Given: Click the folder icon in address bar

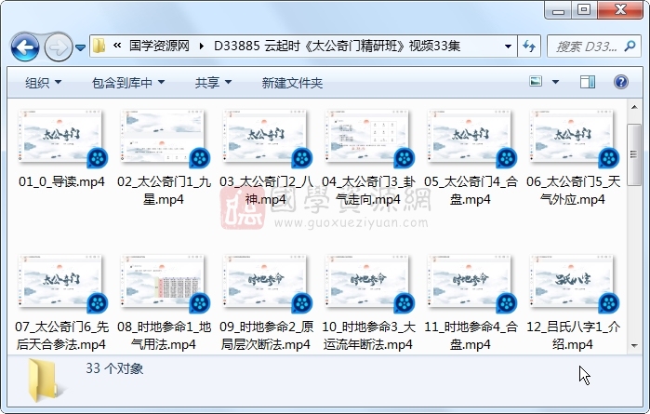Looking at the screenshot, I should tap(99, 46).
